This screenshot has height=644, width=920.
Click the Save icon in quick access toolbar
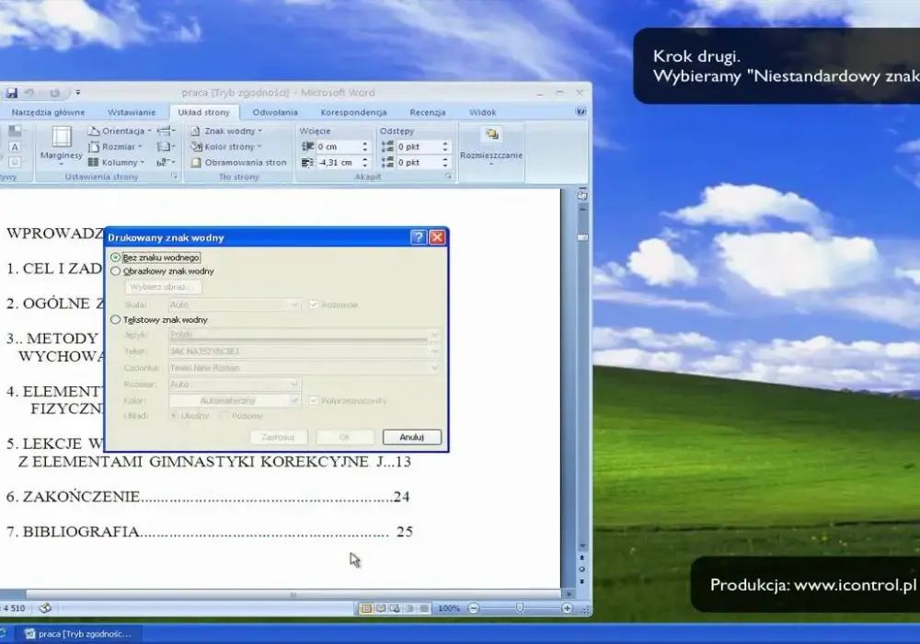[11, 93]
